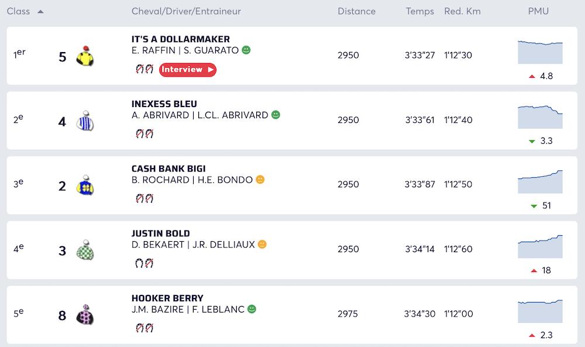Viewport: 585px width, 347px height.
Task: Click Hooker Berry's black and pink silk
Action: point(85,315)
